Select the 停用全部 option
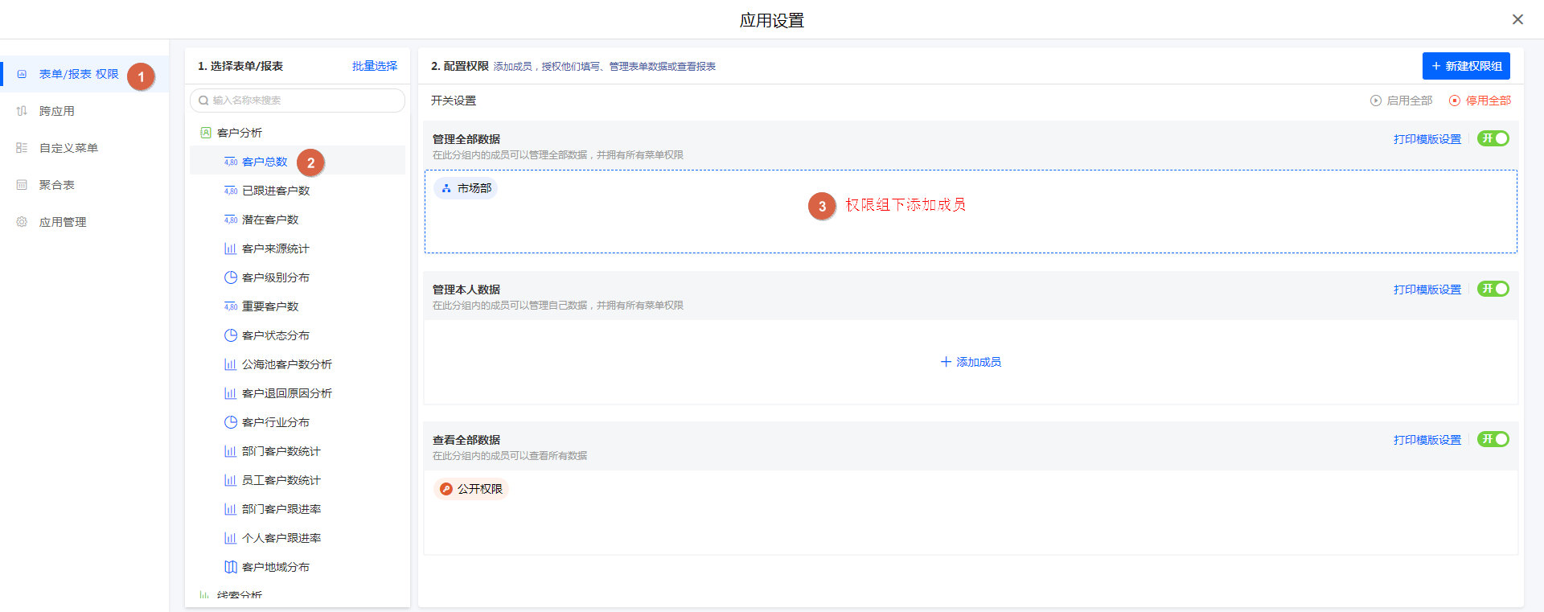This screenshot has width=1544, height=612. [x=1480, y=101]
